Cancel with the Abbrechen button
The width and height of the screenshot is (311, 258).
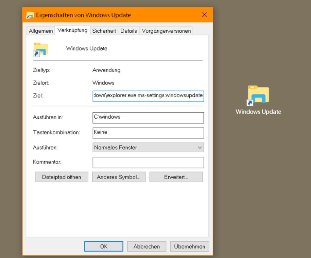tap(146, 246)
